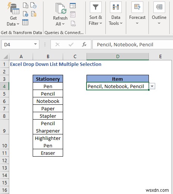Select column B header
Image resolution: width=173 pixels, height=194 pixels.
click(x=48, y=57)
